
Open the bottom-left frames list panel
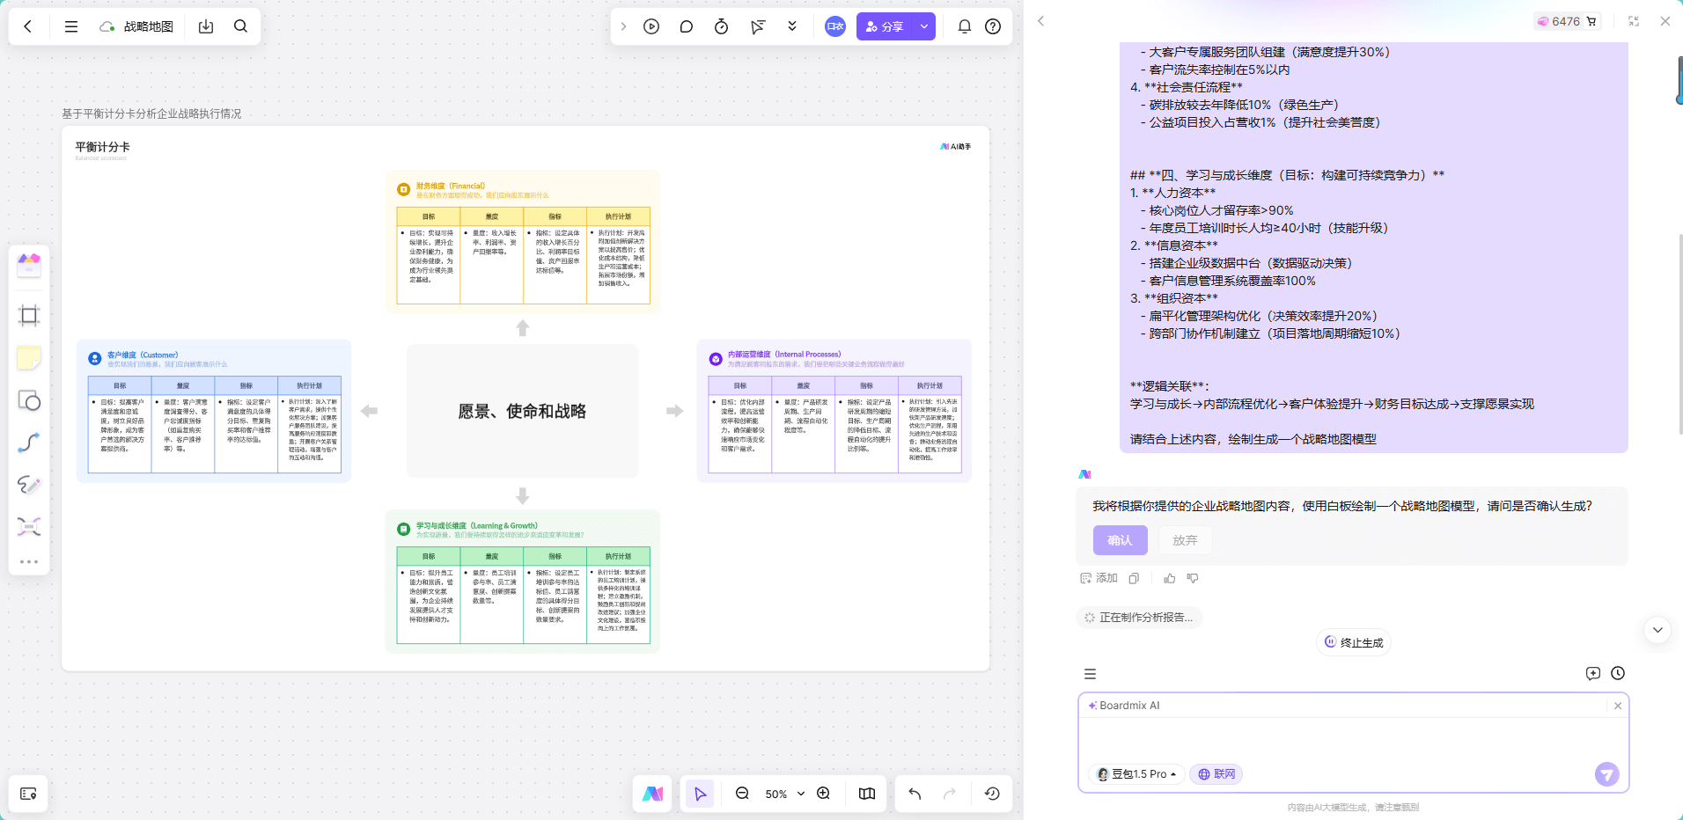(x=28, y=794)
